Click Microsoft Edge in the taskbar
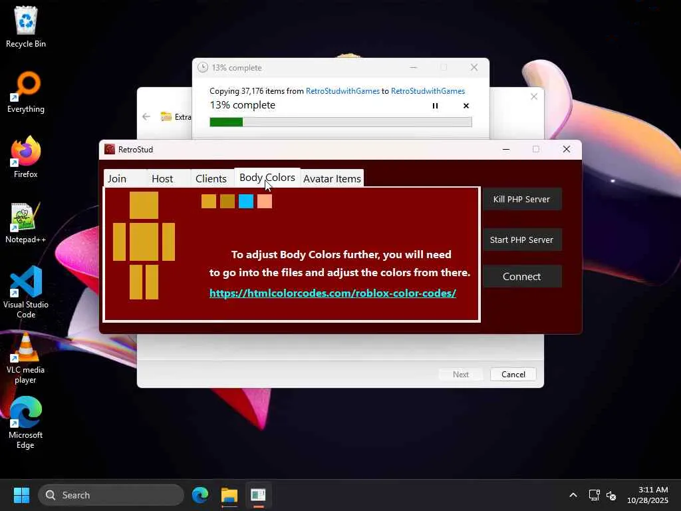Image resolution: width=681 pixels, height=511 pixels. (200, 495)
